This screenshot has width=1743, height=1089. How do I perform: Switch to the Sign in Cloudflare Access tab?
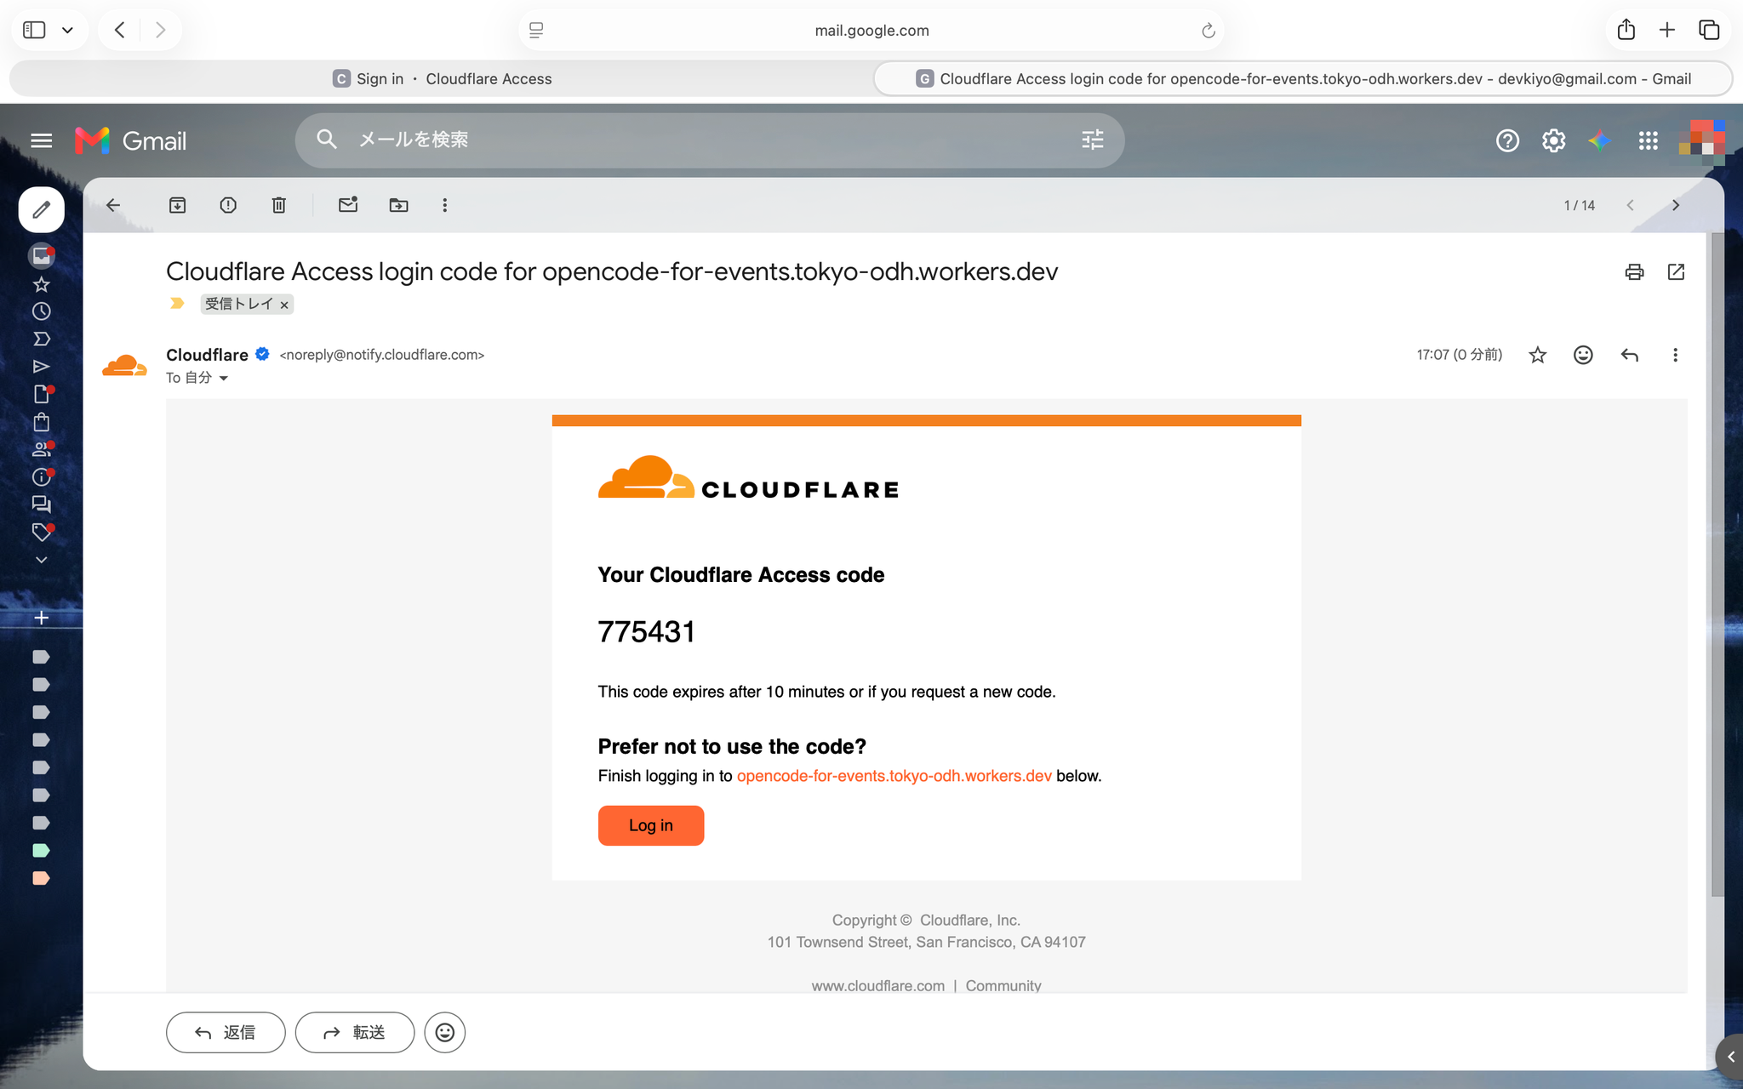coord(443,79)
